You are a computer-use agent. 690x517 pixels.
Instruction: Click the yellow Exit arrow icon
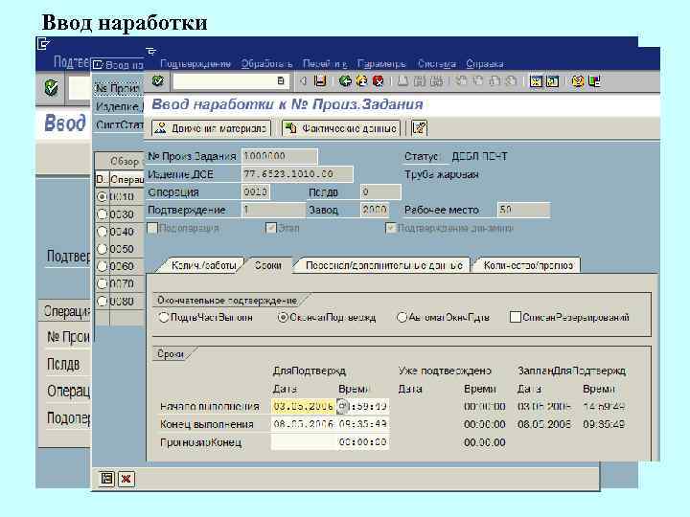pos(361,81)
